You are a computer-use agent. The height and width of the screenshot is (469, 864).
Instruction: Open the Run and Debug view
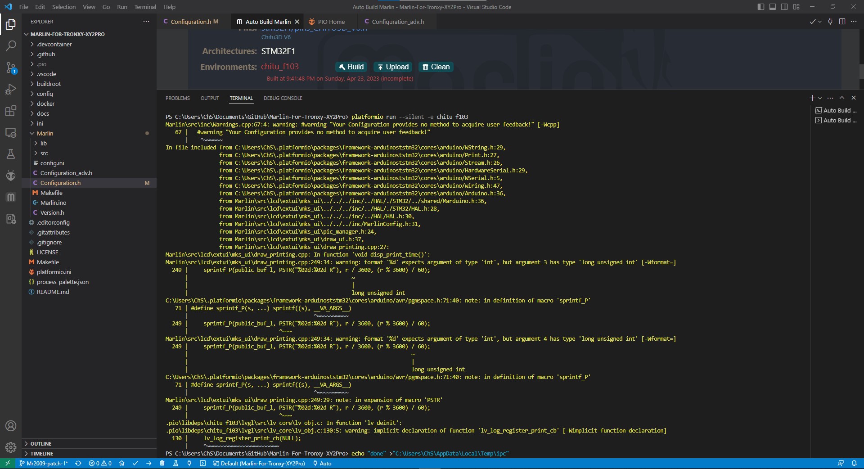11,89
